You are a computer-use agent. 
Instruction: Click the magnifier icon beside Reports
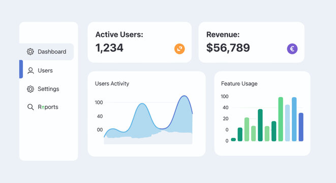click(30, 107)
